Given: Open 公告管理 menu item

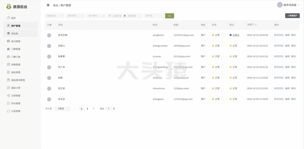Looking at the screenshot, I should [20, 111].
